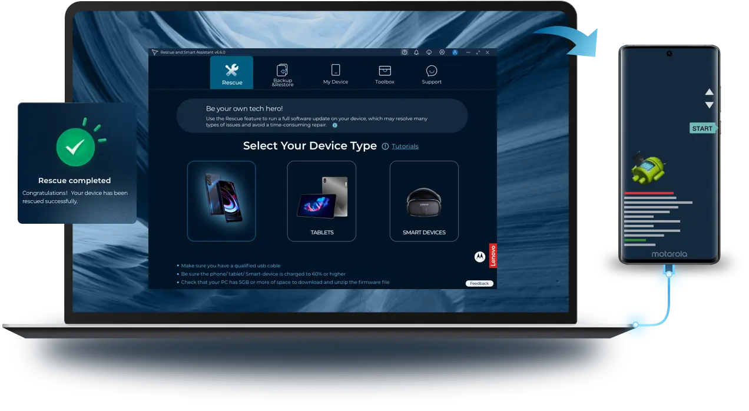This screenshot has width=749, height=411.
Task: Select the phone device type card
Action: pos(221,201)
